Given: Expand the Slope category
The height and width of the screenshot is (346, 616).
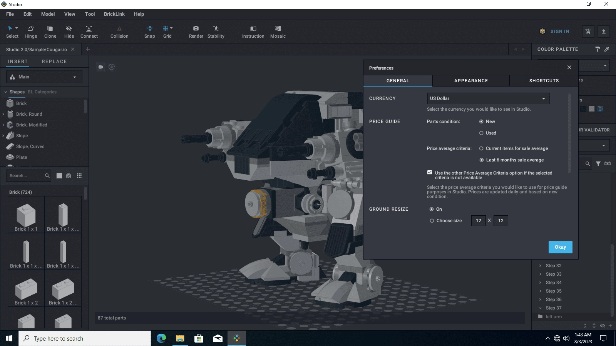Looking at the screenshot, I should (3, 136).
